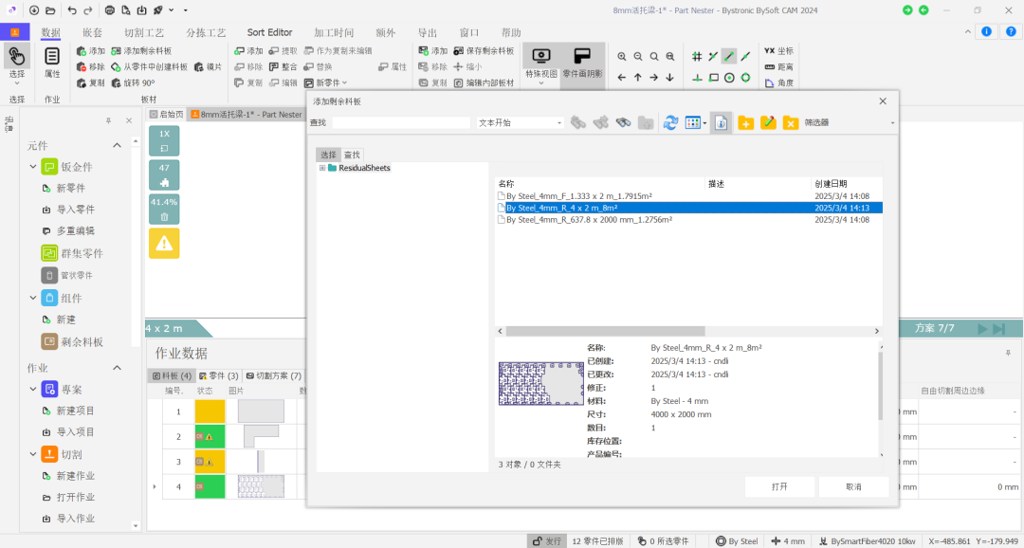Viewport: 1024px width, 548px height.
Task: Expand the ResidualSheets tree node
Action: click(x=322, y=168)
